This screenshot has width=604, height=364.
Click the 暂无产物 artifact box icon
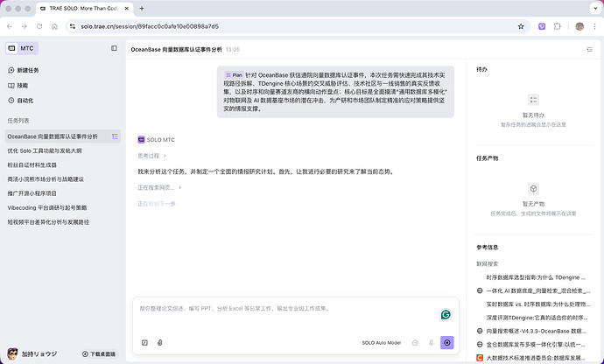[533, 189]
